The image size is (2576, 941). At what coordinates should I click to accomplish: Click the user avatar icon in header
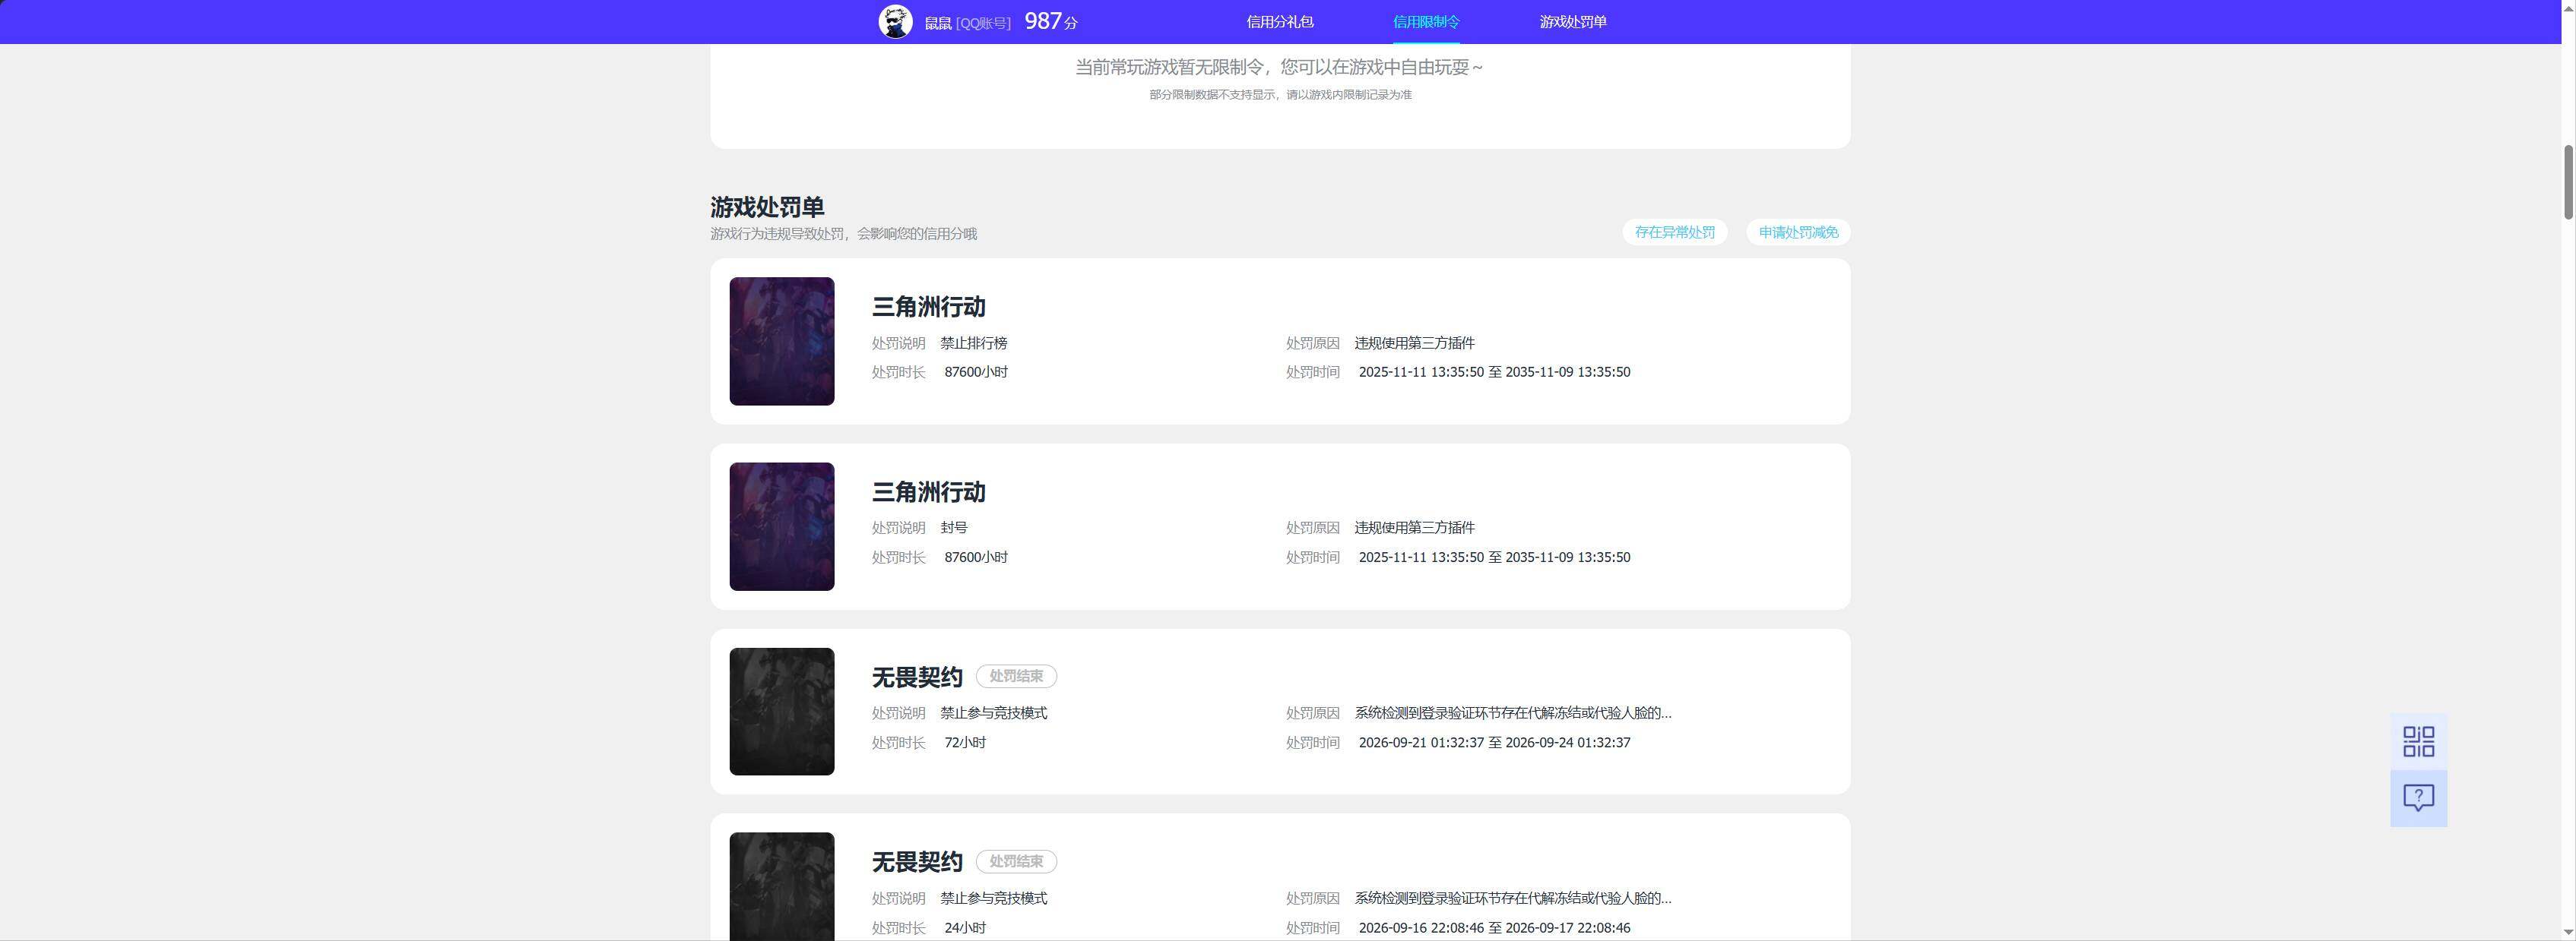pos(895,22)
